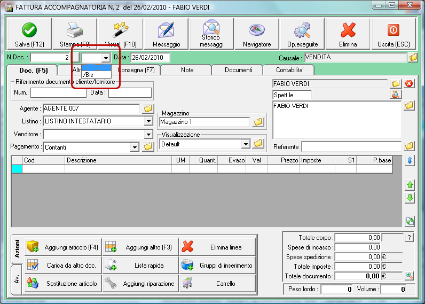Open the Contabilita' tab
The width and height of the screenshot is (425, 304).
click(289, 70)
